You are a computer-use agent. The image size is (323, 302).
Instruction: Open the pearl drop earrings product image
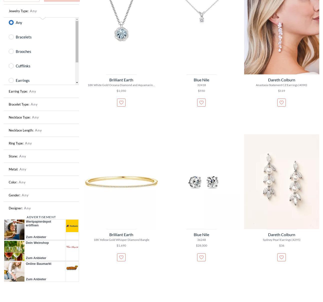(282, 182)
